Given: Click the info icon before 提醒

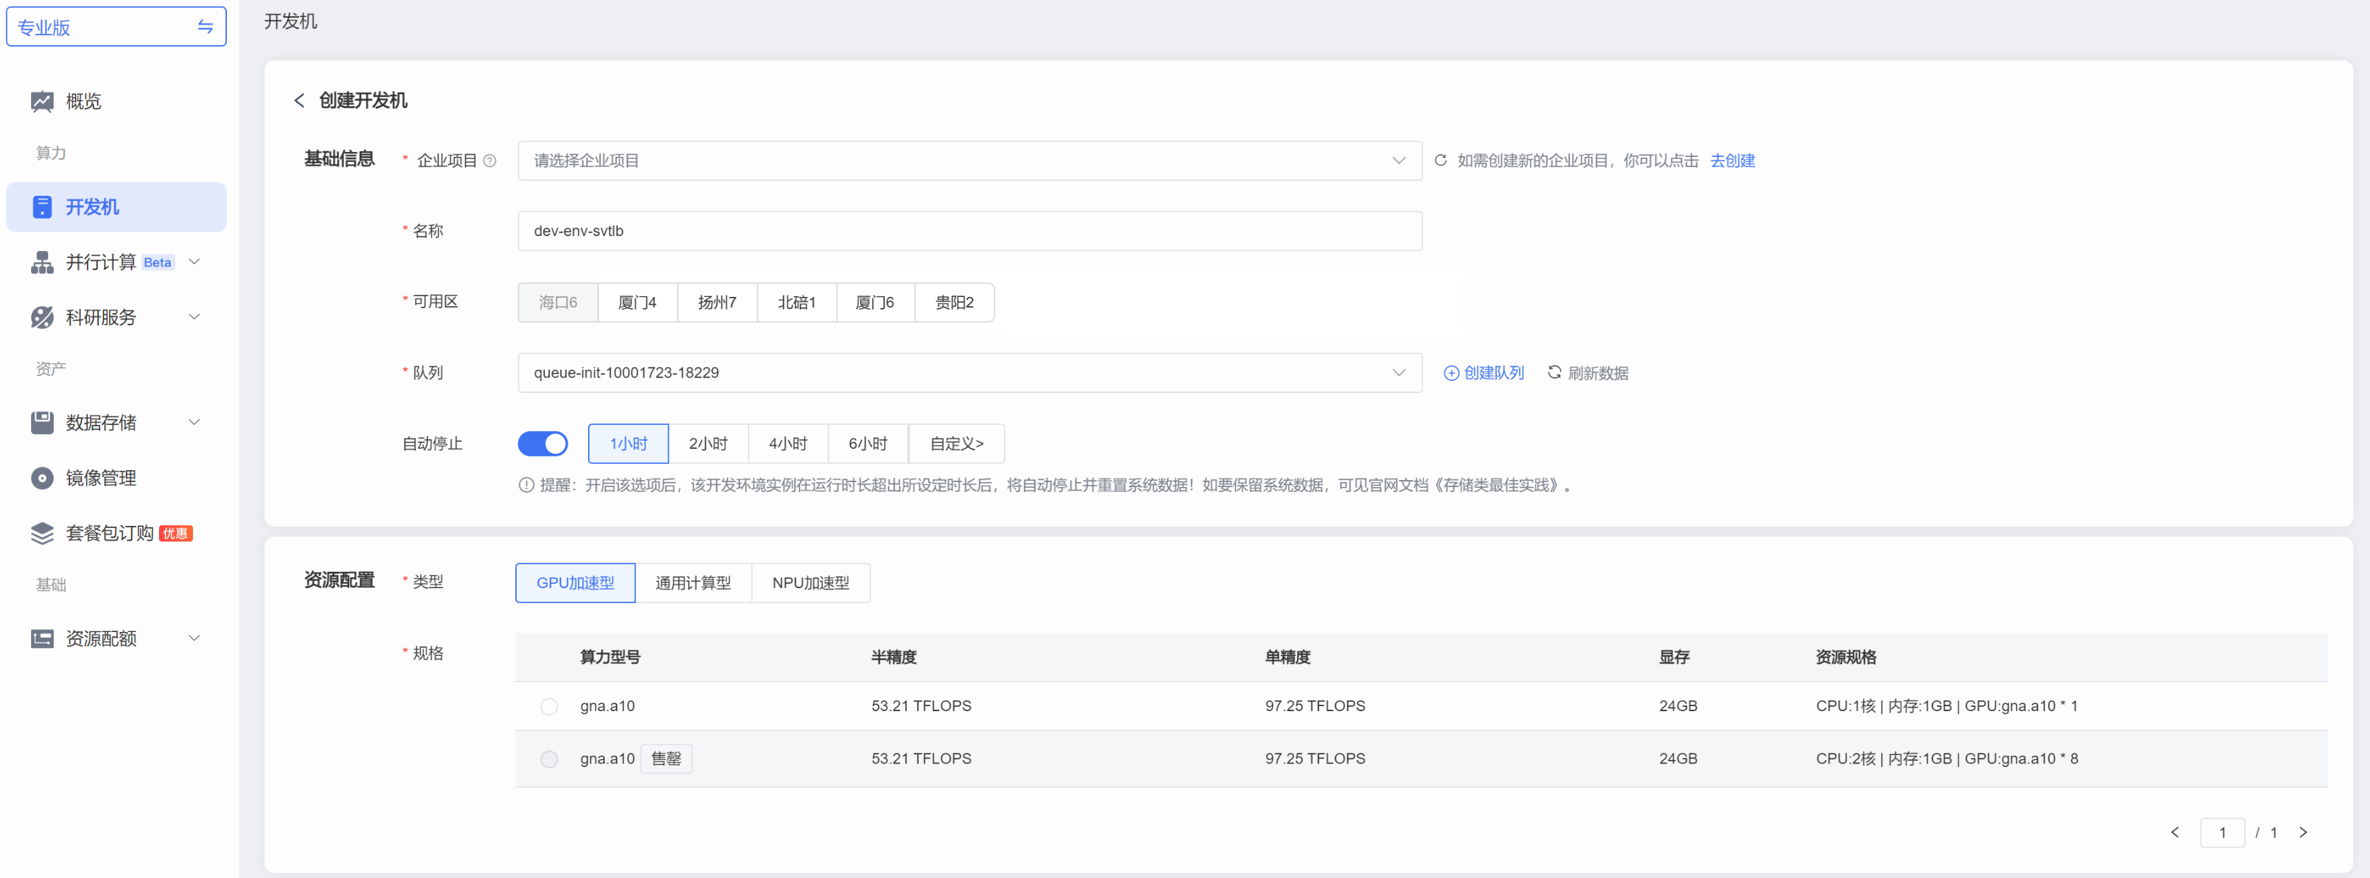Looking at the screenshot, I should tap(527, 485).
